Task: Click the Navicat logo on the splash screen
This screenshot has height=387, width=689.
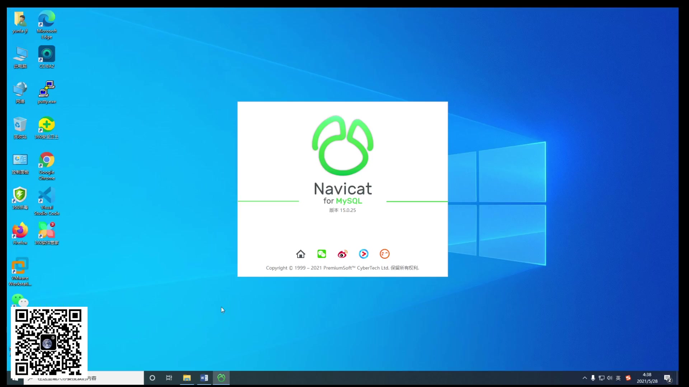Action: [343, 145]
